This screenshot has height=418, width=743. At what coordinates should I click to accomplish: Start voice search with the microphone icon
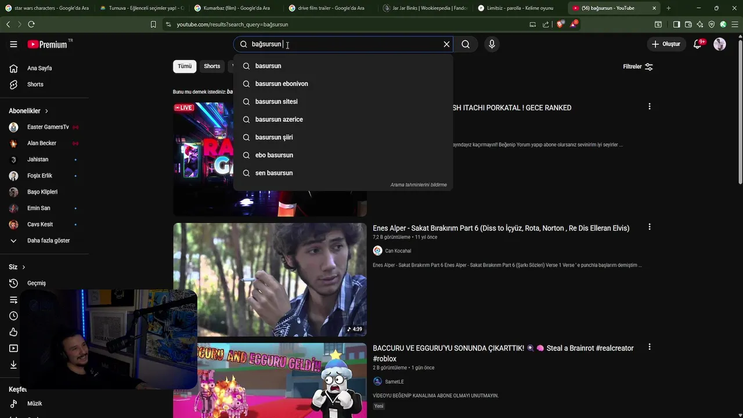(x=492, y=44)
